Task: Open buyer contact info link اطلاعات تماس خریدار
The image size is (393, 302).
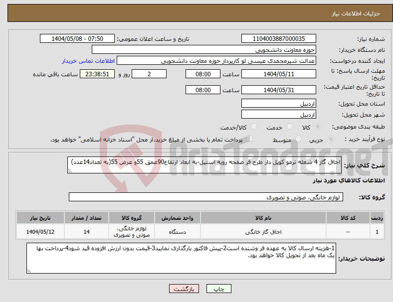Action: click(x=88, y=61)
